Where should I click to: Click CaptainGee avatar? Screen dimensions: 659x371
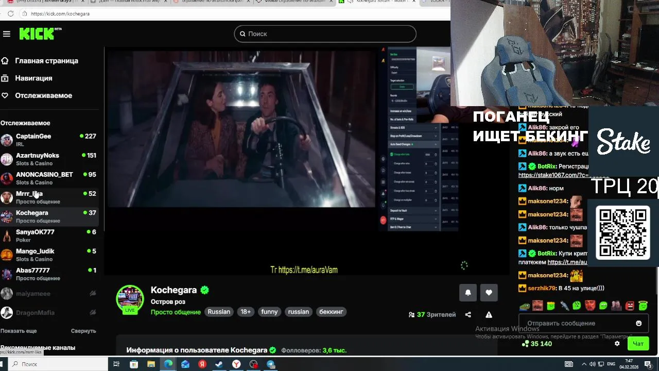point(7,140)
